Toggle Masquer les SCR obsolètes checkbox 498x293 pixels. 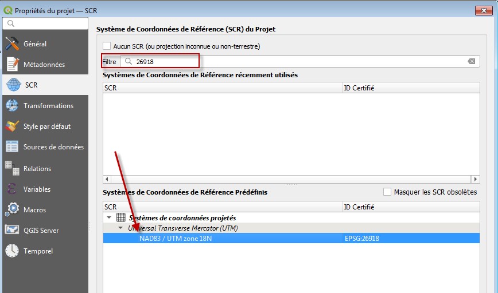[x=387, y=192]
